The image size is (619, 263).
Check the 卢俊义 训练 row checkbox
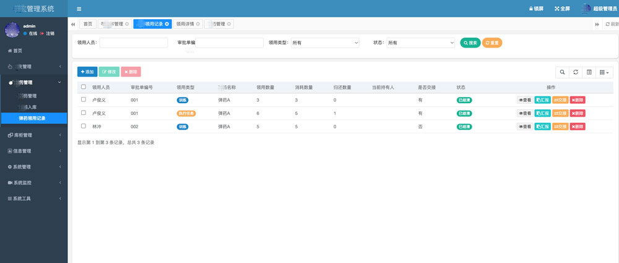coord(84,99)
